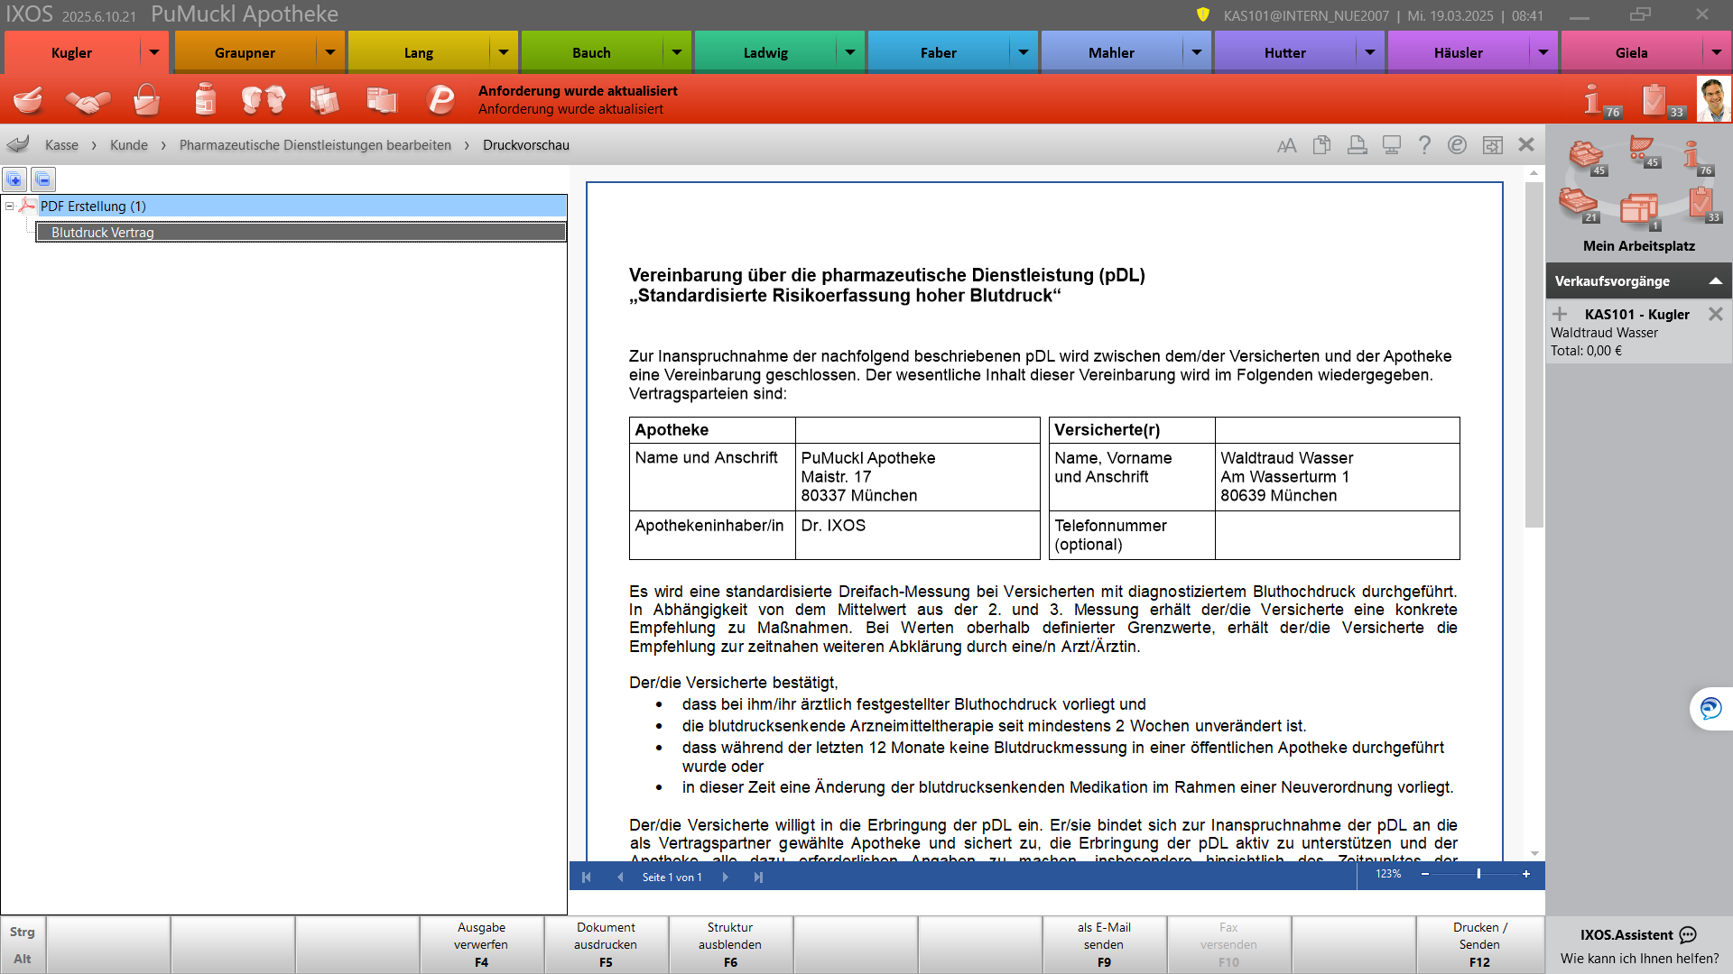Open the red P icon in the toolbar
The width and height of the screenshot is (1733, 974).
pyautogui.click(x=440, y=99)
